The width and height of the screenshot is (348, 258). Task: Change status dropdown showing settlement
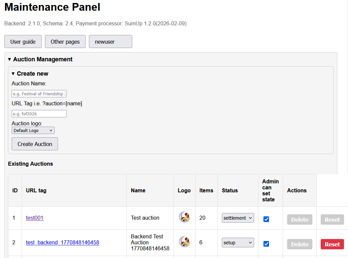[x=238, y=218]
